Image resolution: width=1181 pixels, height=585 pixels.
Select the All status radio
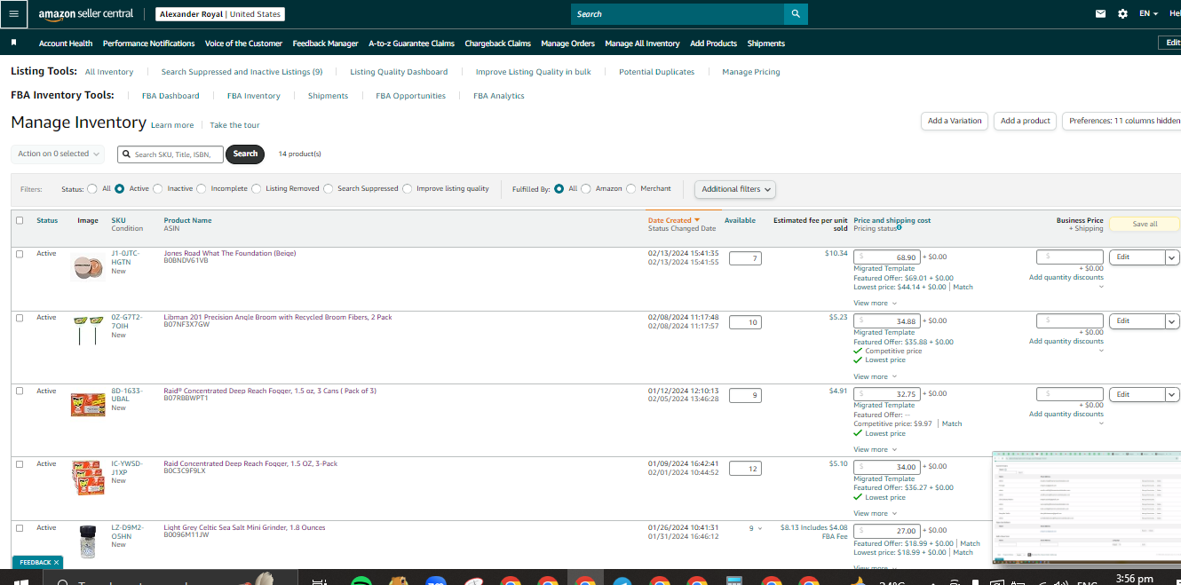coord(92,188)
